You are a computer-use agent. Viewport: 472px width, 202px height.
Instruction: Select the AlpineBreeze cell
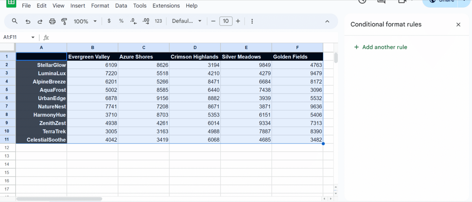coord(41,82)
